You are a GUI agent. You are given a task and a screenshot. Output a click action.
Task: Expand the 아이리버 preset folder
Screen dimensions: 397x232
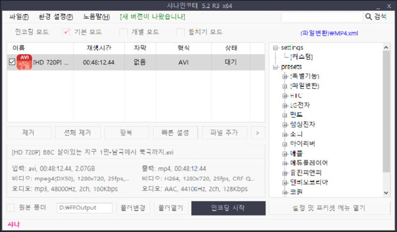pos(285,144)
